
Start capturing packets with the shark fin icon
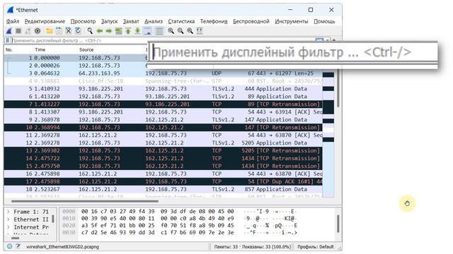click(9, 31)
